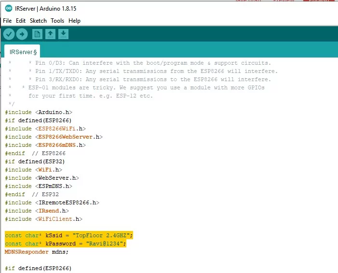Click the #include <ESPmDNS.h> line
The image size is (338, 273).
point(39,186)
